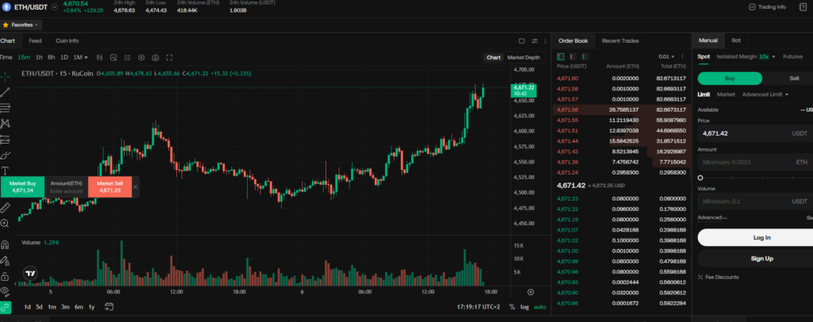The width and height of the screenshot is (813, 322).
Task: Switch order side to Sell
Action: [x=794, y=78]
